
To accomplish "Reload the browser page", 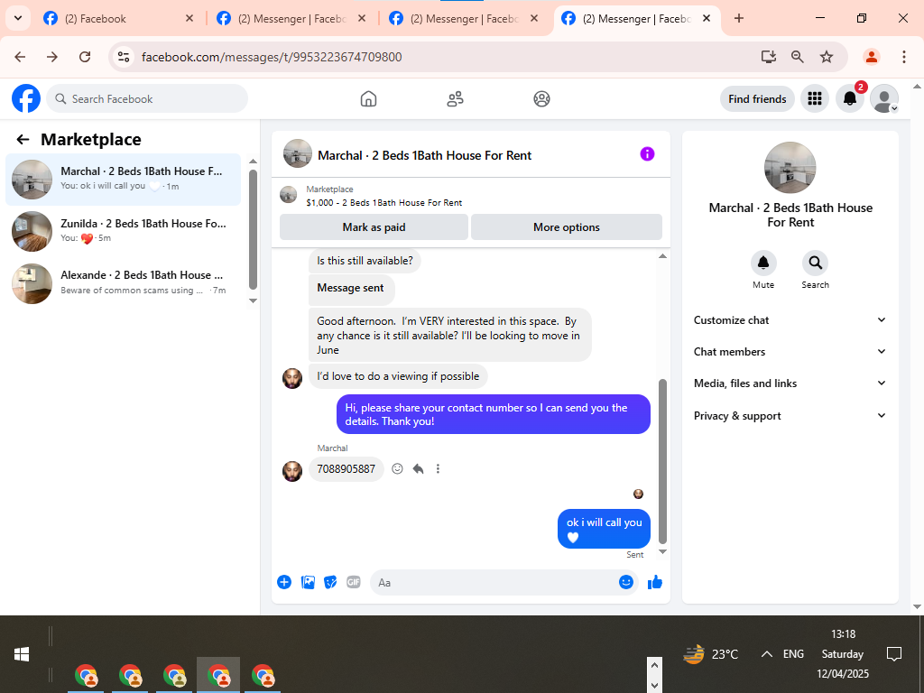I will (x=85, y=57).
